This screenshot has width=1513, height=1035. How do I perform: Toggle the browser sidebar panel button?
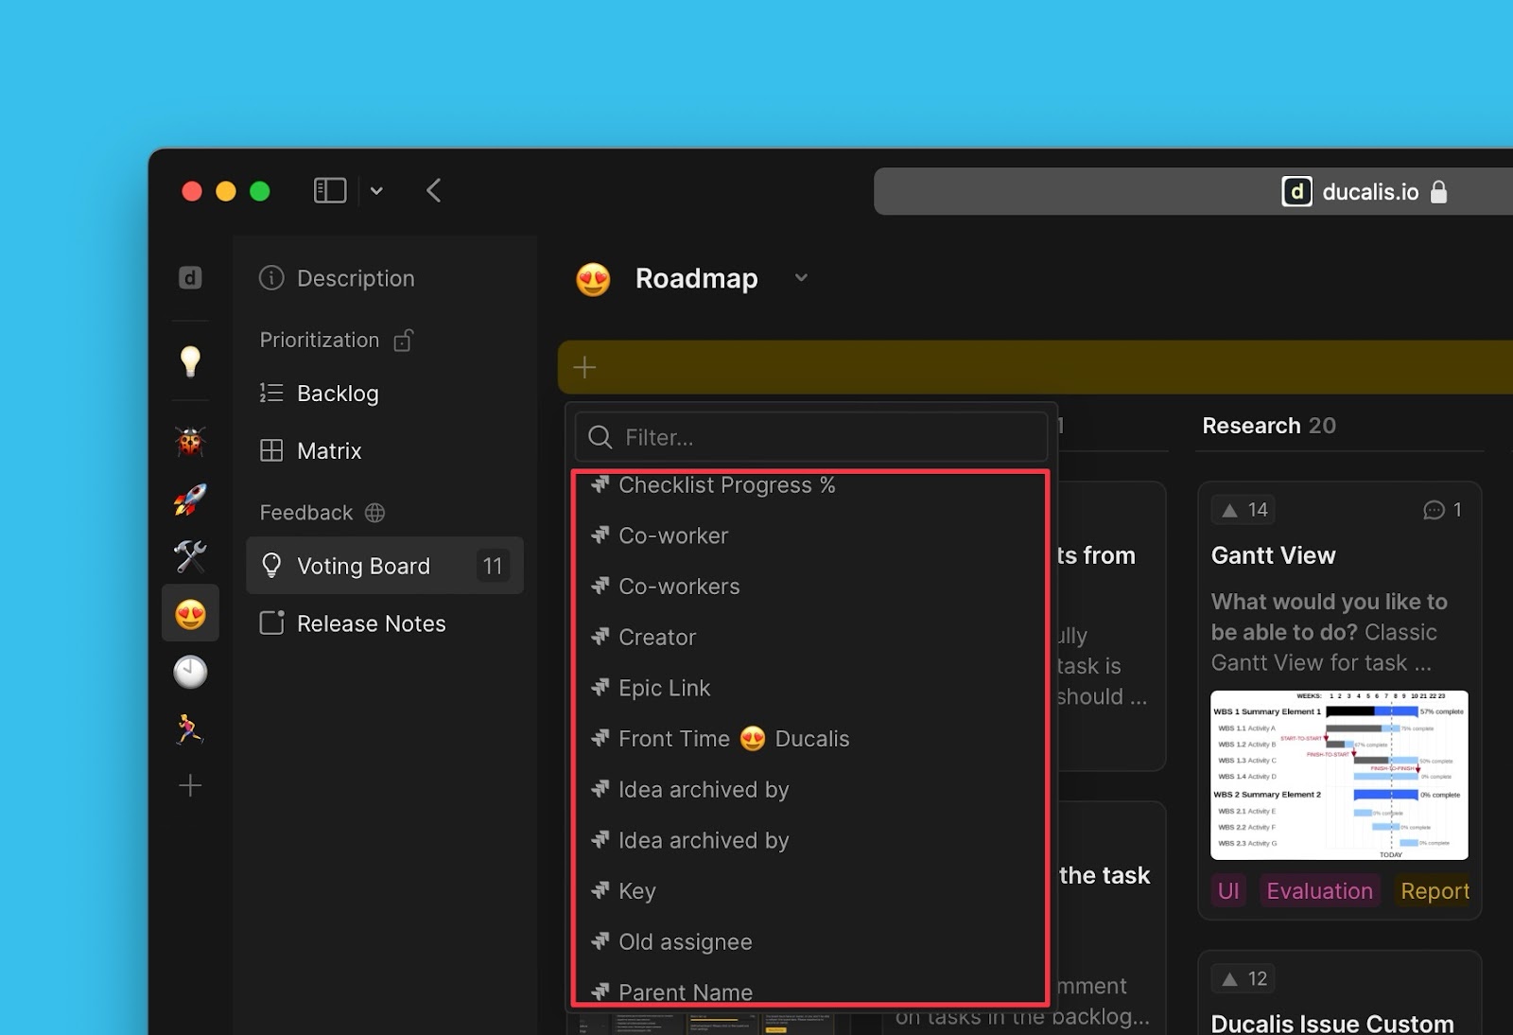329,191
